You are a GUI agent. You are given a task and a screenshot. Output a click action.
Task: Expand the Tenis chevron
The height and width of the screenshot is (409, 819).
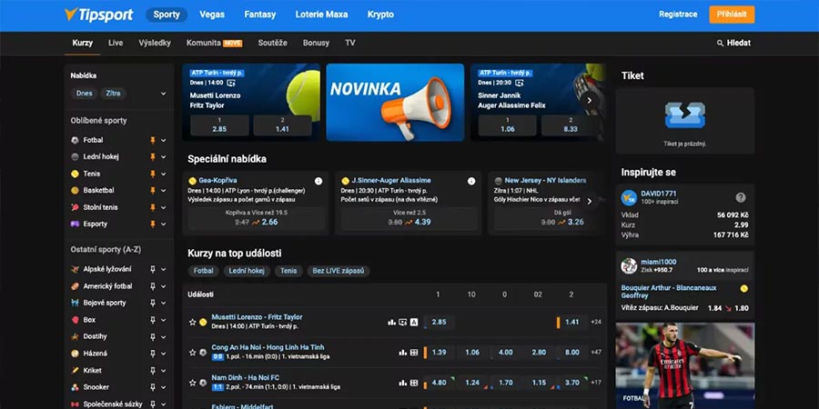pyautogui.click(x=164, y=174)
